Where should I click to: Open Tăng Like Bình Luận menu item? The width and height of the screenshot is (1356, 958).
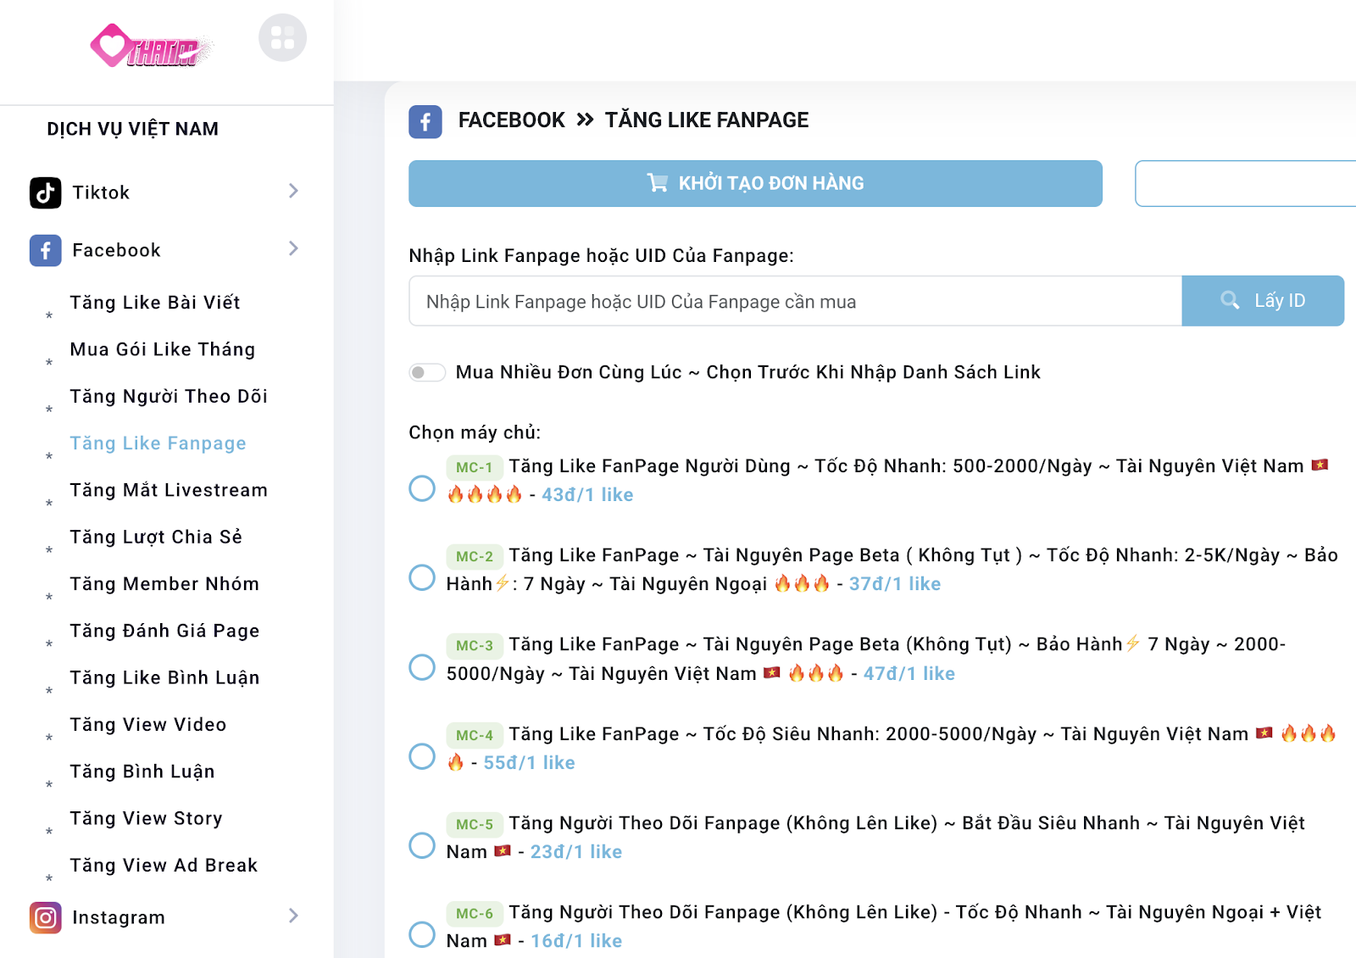(164, 677)
